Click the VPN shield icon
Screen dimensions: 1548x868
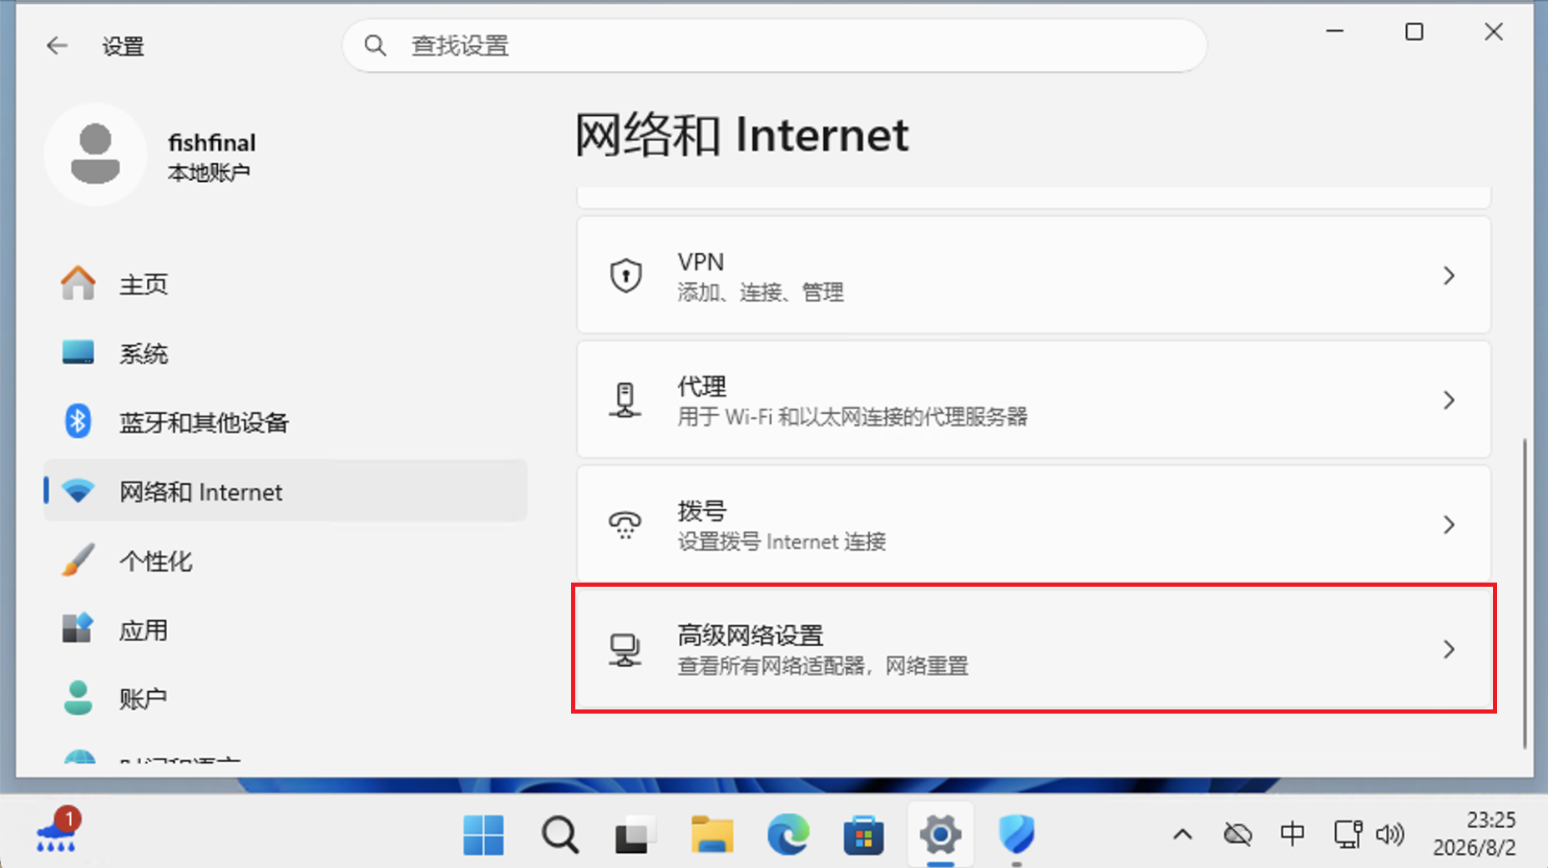click(x=625, y=275)
